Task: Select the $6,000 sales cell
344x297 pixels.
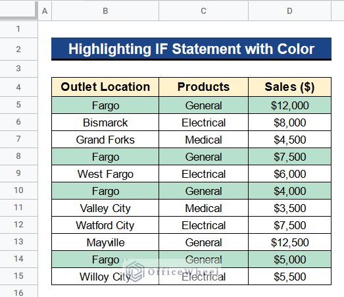Action: [x=289, y=174]
